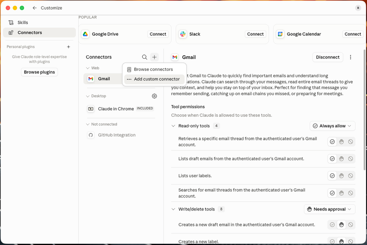Viewport: 367px width, 245px height.
Task: Choose Browse connectors from the menu
Action: (x=154, y=69)
